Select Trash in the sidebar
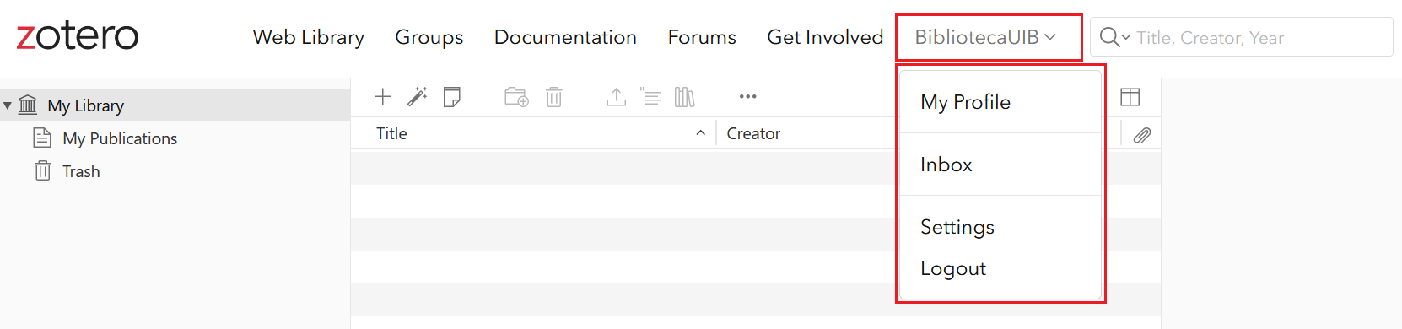 [x=175, y=171]
